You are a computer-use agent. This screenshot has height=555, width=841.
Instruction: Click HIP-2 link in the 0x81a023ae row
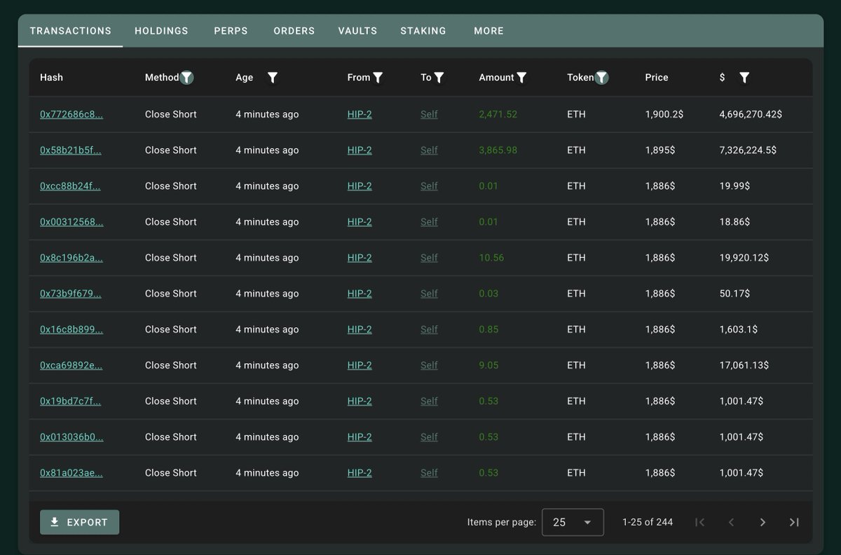pos(360,472)
